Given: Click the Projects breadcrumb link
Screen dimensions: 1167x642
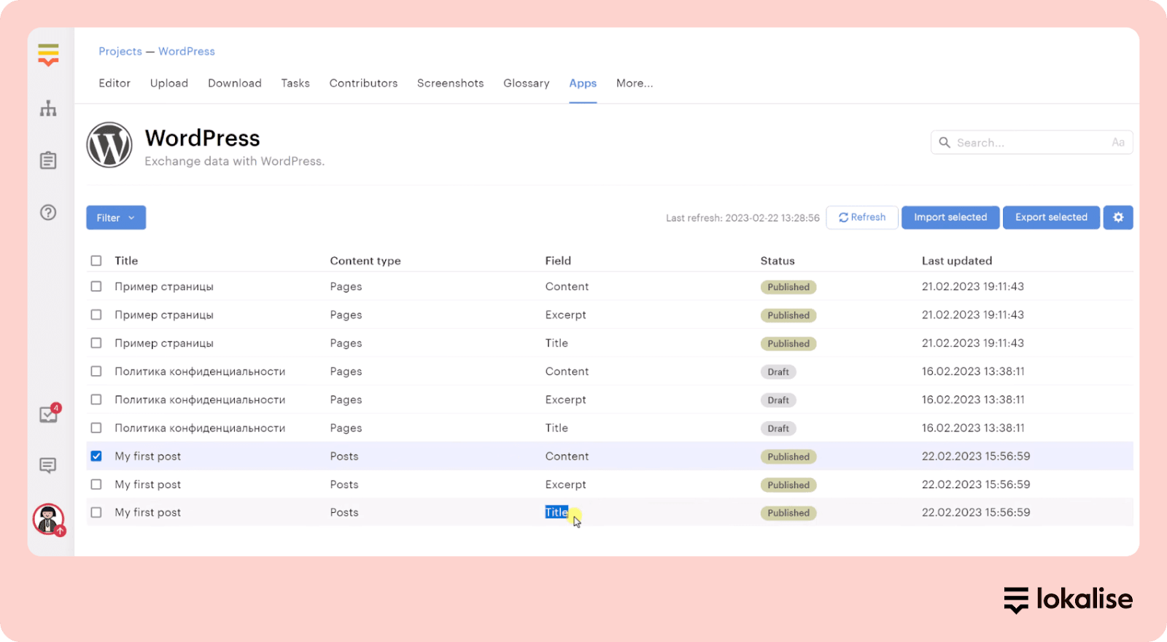Looking at the screenshot, I should pyautogui.click(x=120, y=51).
